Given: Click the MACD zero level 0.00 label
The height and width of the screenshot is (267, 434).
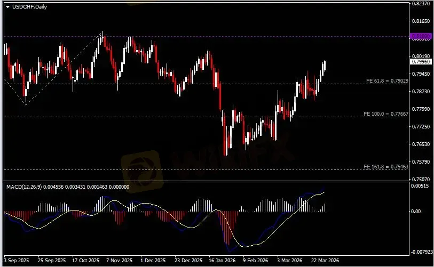Looking at the screenshot, I should click(x=417, y=212).
